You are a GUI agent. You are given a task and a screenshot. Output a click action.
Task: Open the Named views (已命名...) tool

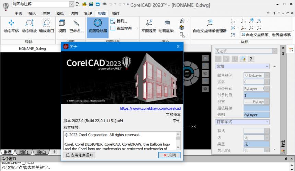point(76,26)
